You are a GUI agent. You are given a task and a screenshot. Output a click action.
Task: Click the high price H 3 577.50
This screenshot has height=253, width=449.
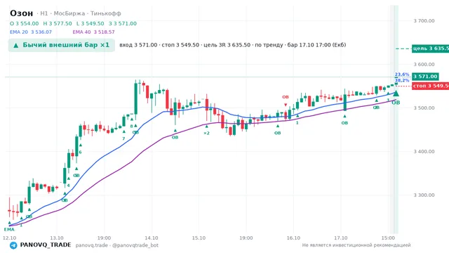coord(58,23)
